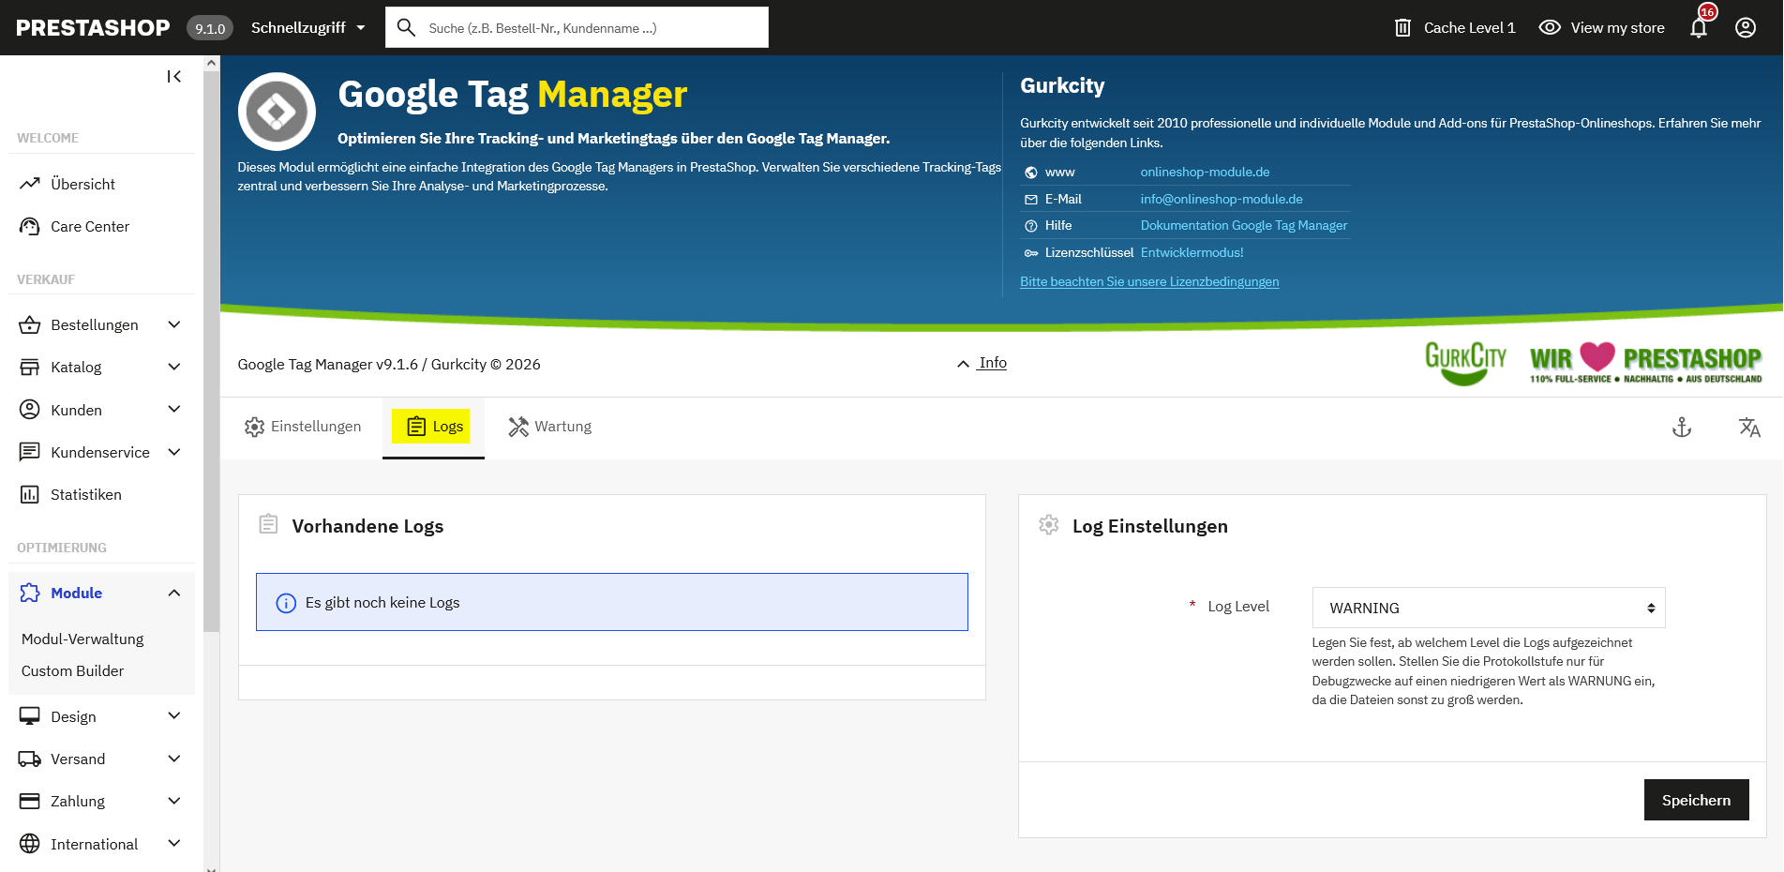Click the Kundenservice chat icon
This screenshot has height=872, width=1784.
click(30, 452)
